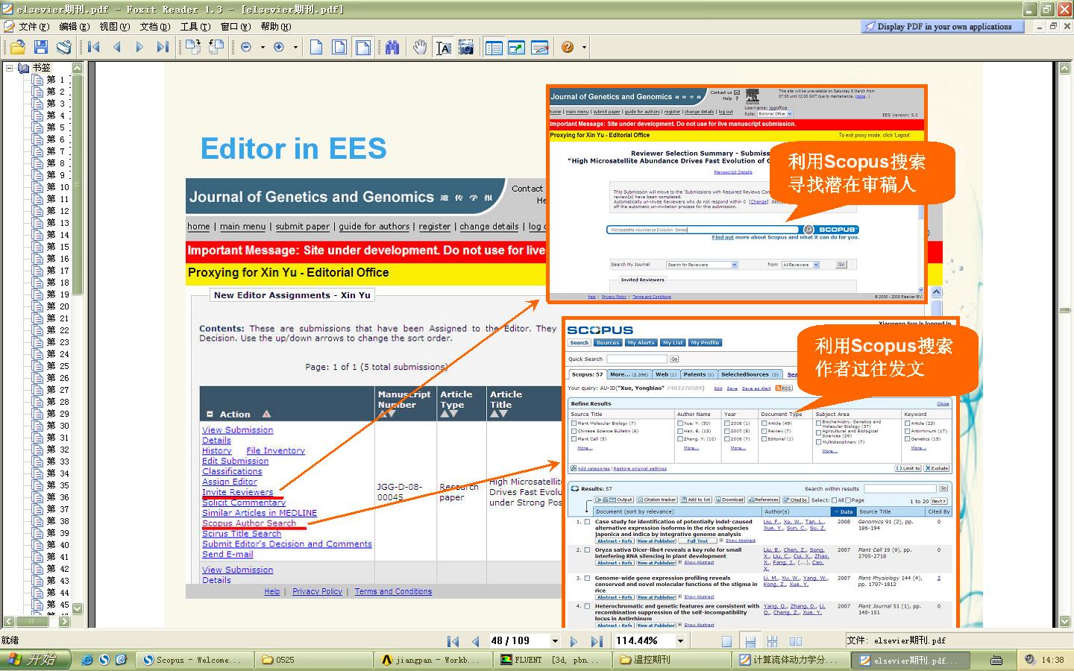Open the 帮助 menu
The image size is (1074, 671).
[x=275, y=27]
